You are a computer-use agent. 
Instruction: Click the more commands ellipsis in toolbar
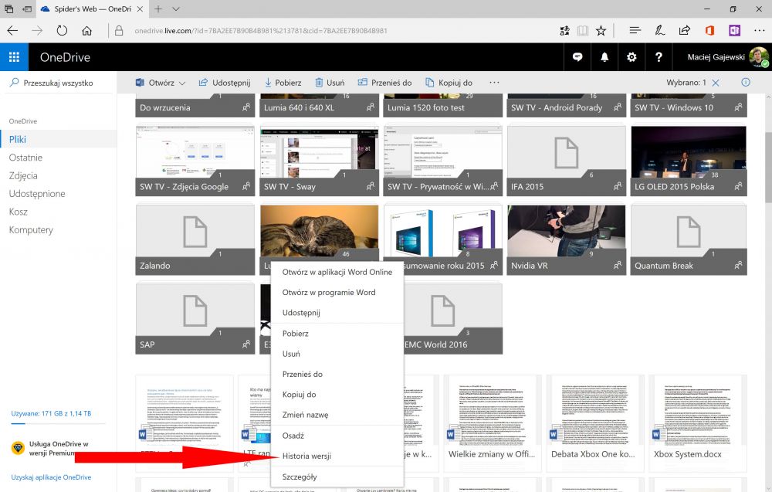[494, 82]
